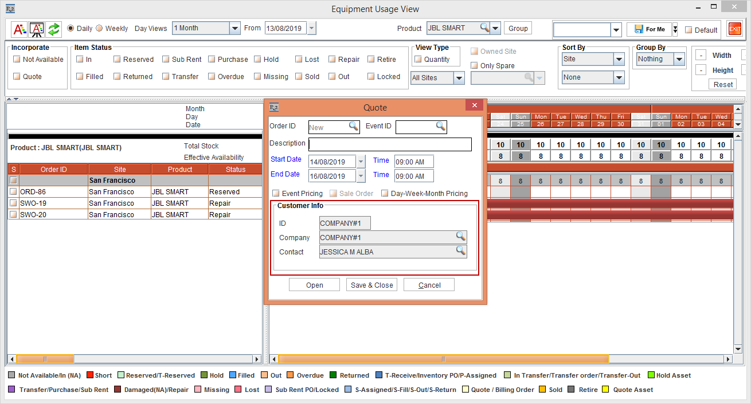Select the Weekly radio button
The image size is (751, 404).
click(99, 28)
